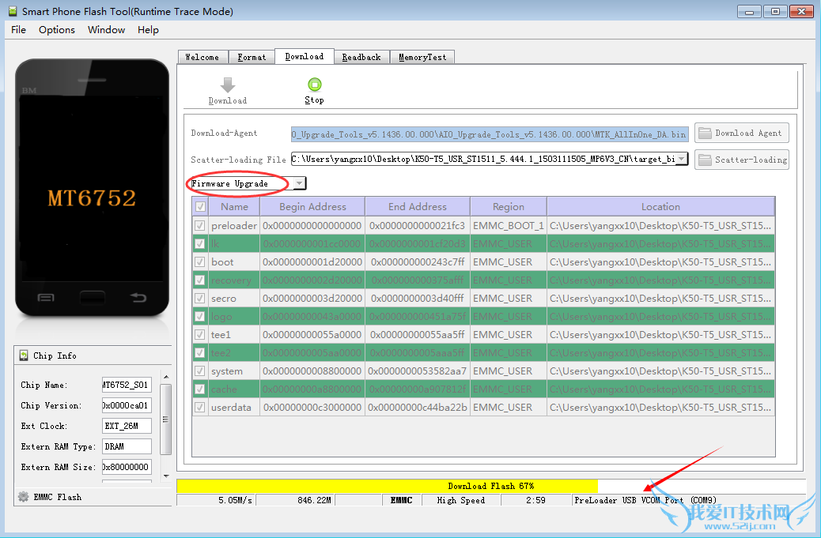Toggle the lk row checkbox
This screenshot has height=538, width=821.
tap(199, 243)
